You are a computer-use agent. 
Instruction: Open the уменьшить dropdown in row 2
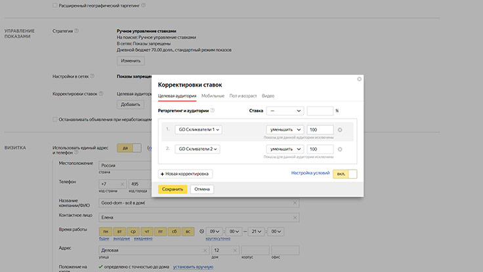click(285, 149)
